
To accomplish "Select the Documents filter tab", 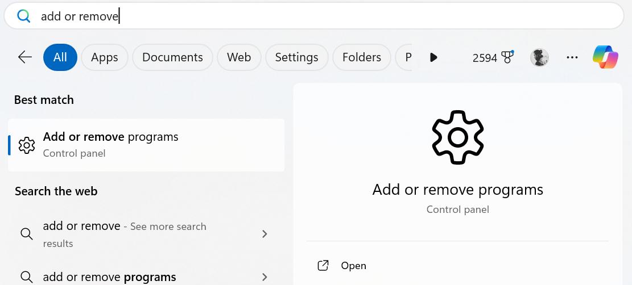I will (172, 57).
